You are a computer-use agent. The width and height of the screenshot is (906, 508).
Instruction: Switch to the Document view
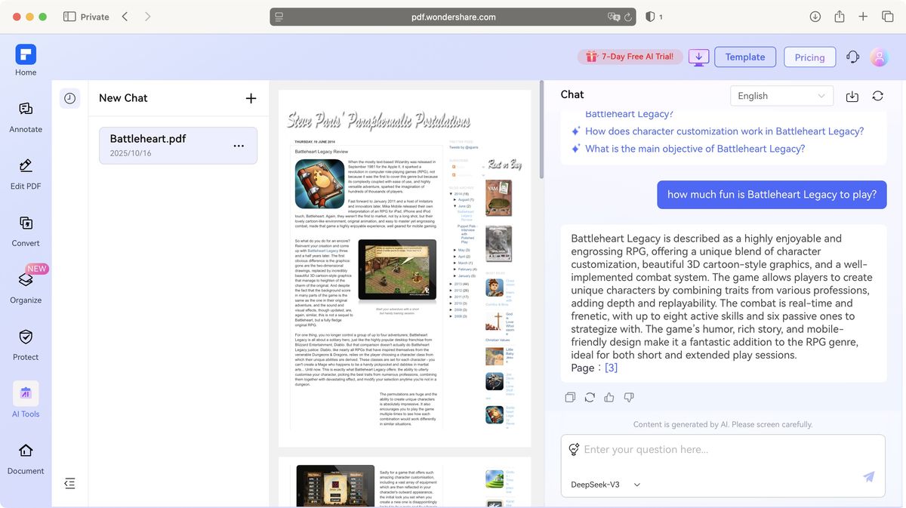coord(25,458)
